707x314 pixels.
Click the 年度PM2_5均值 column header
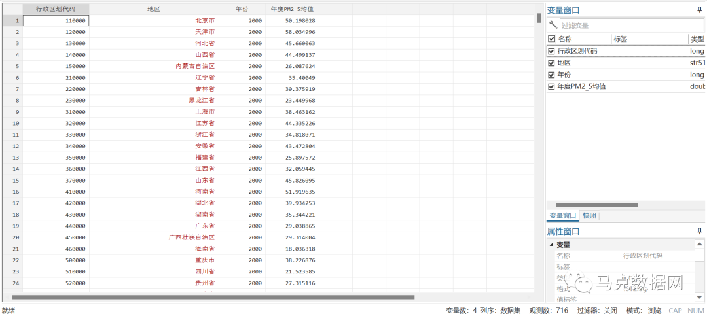293,9
